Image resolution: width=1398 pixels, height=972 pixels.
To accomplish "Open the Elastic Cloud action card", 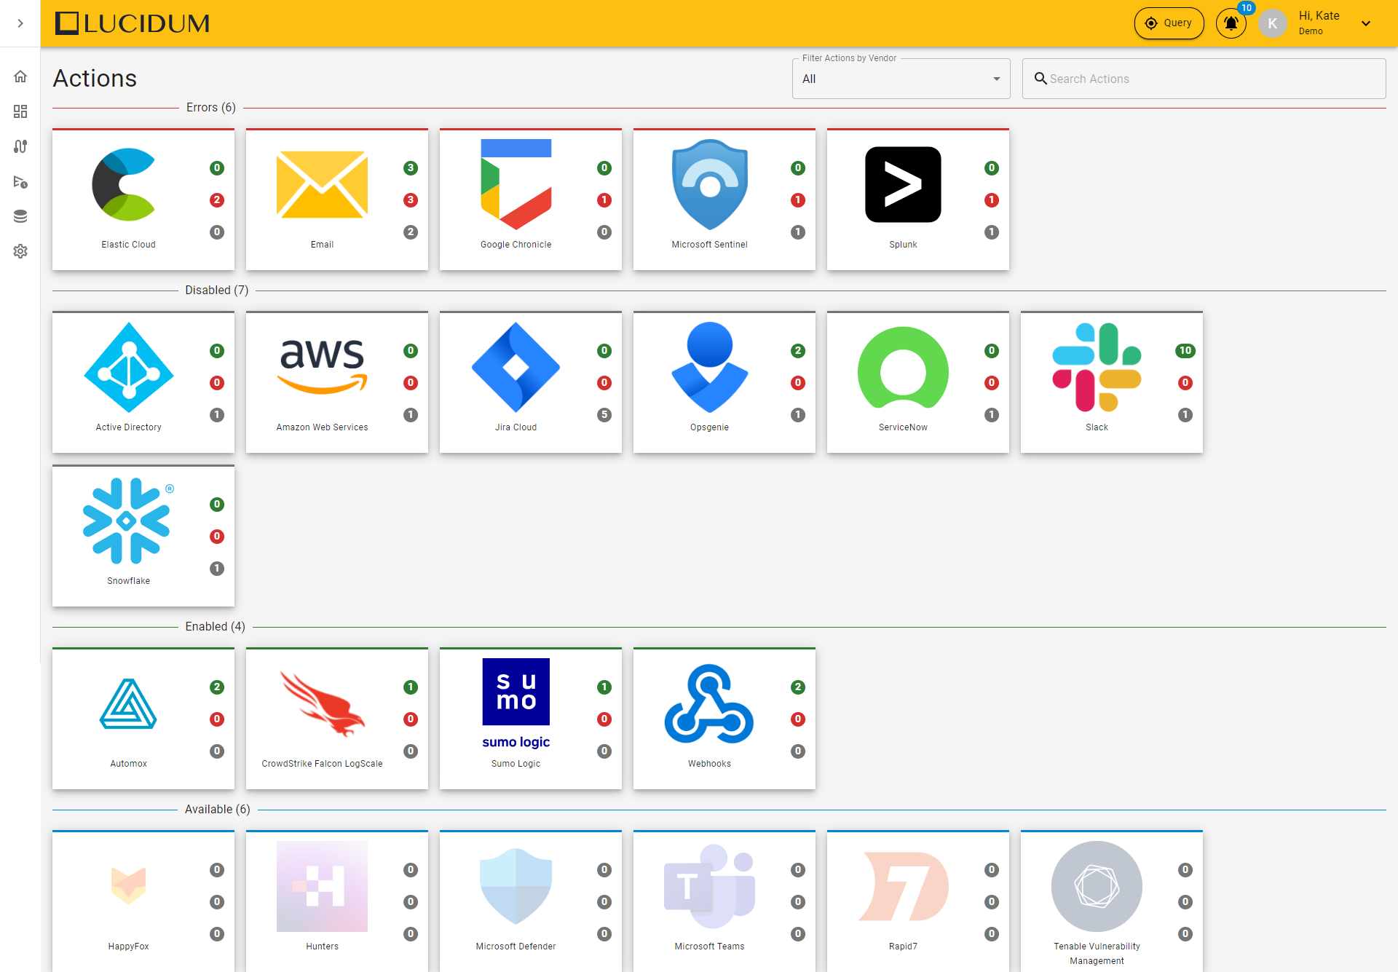I will 143,199.
